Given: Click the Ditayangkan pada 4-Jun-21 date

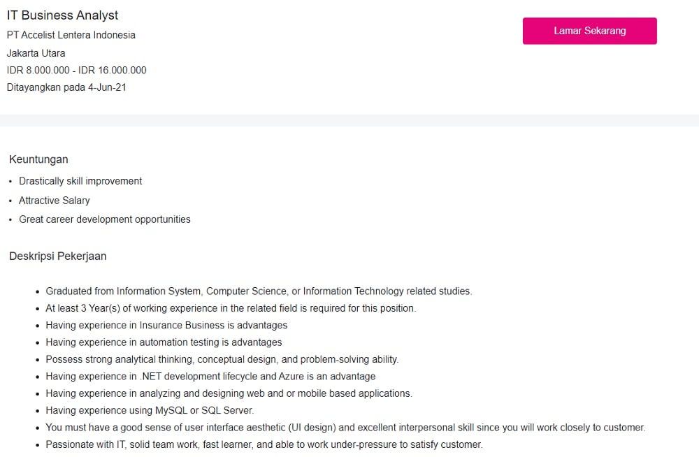Looking at the screenshot, I should pyautogui.click(x=66, y=87).
